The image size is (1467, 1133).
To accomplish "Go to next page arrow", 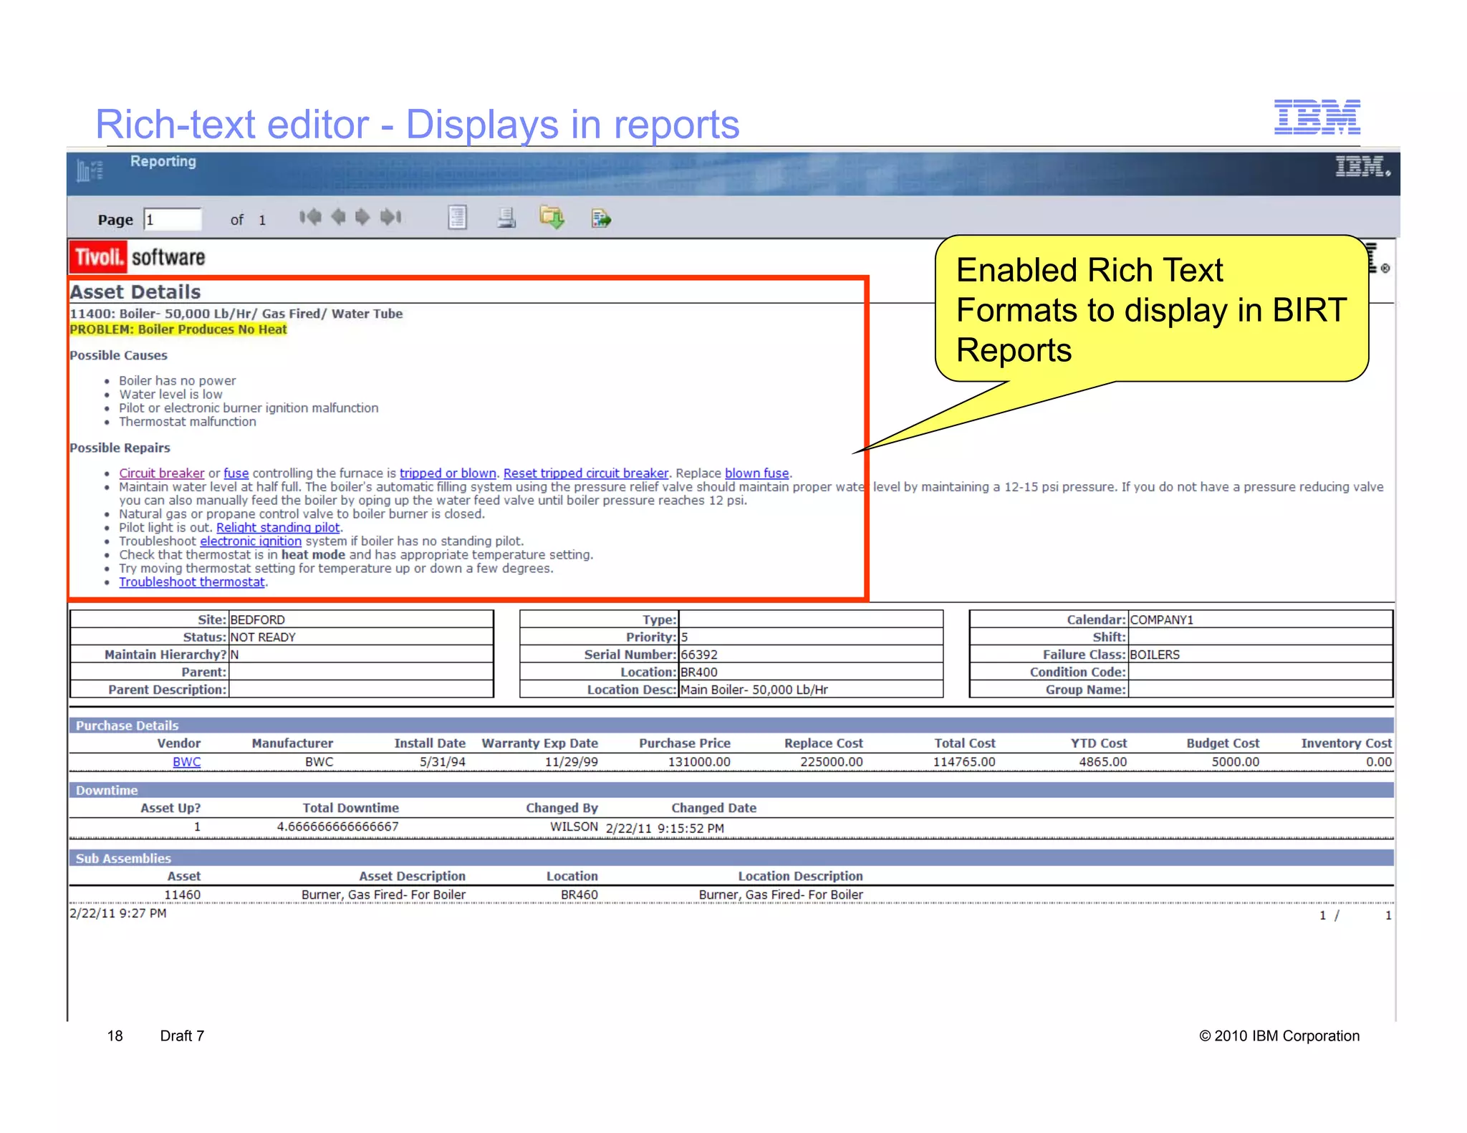I will click(x=362, y=217).
